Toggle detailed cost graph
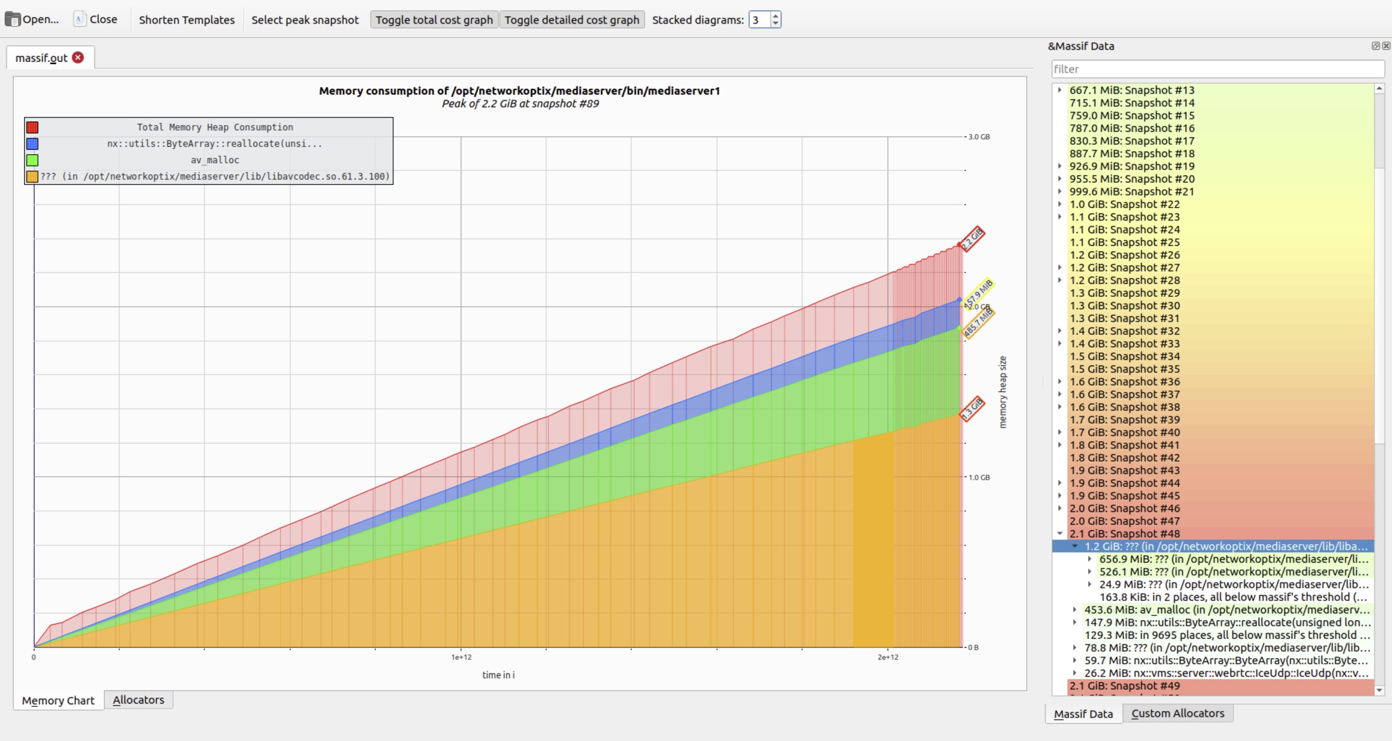Image resolution: width=1392 pixels, height=741 pixels. (x=572, y=20)
